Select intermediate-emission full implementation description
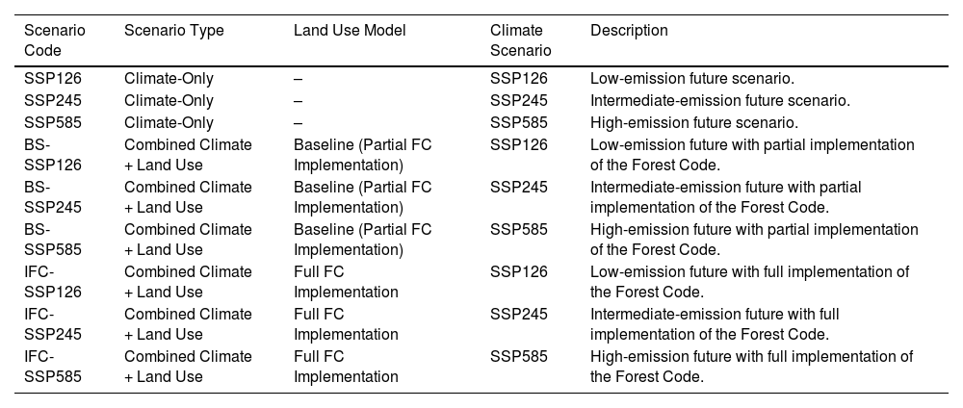This screenshot has height=408, width=963. [x=715, y=323]
